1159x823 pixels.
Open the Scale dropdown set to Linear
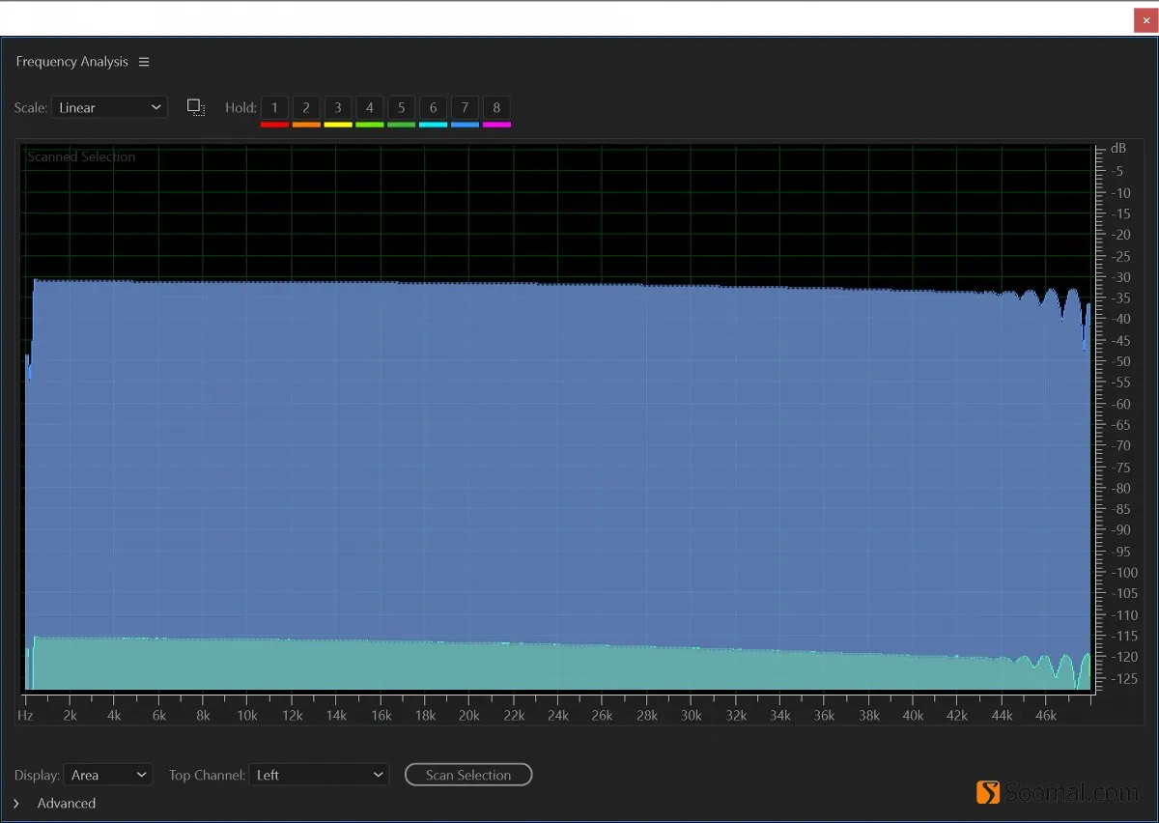(109, 107)
